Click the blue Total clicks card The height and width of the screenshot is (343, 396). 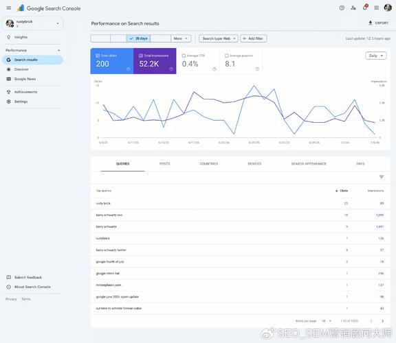pos(112,61)
